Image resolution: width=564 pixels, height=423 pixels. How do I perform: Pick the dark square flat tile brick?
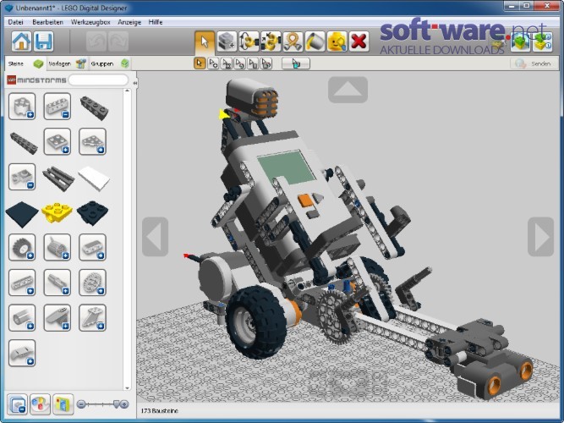click(x=22, y=214)
